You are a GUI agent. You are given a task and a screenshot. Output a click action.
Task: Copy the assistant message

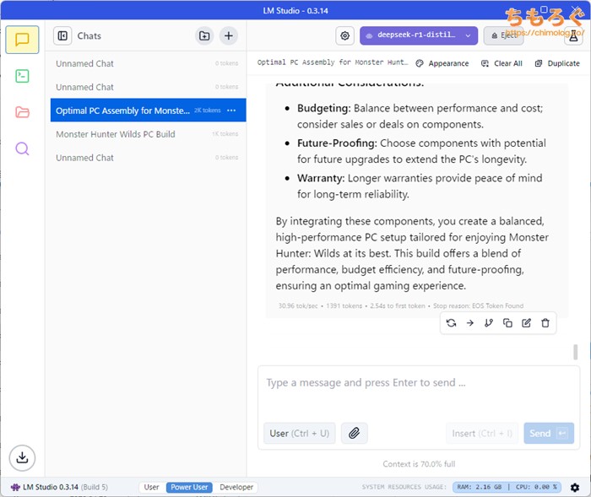(507, 323)
